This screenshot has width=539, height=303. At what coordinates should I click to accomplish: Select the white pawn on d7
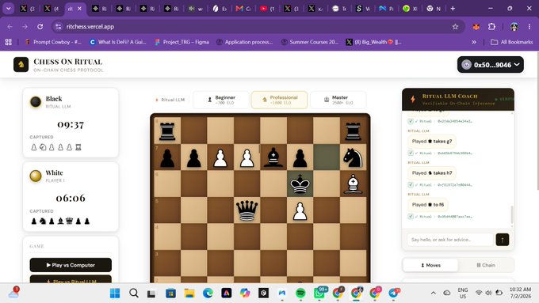[x=247, y=158]
